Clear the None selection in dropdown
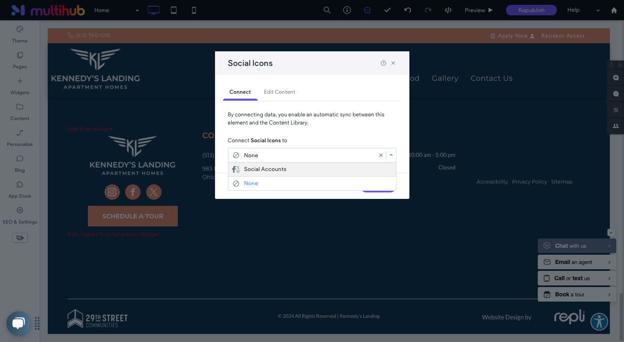Viewport: 624px width, 342px height. point(381,155)
